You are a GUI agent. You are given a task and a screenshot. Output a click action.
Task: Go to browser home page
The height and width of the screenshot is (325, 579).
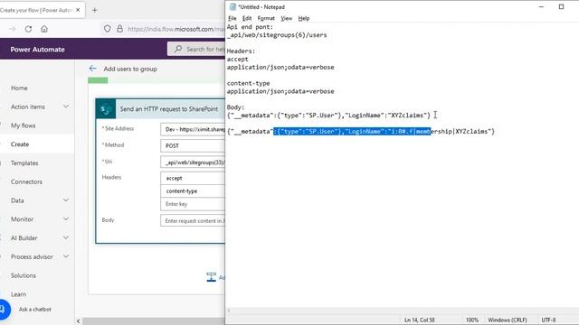point(44,29)
